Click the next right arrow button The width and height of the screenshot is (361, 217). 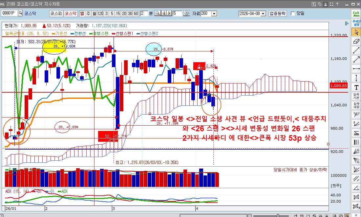(169, 13)
